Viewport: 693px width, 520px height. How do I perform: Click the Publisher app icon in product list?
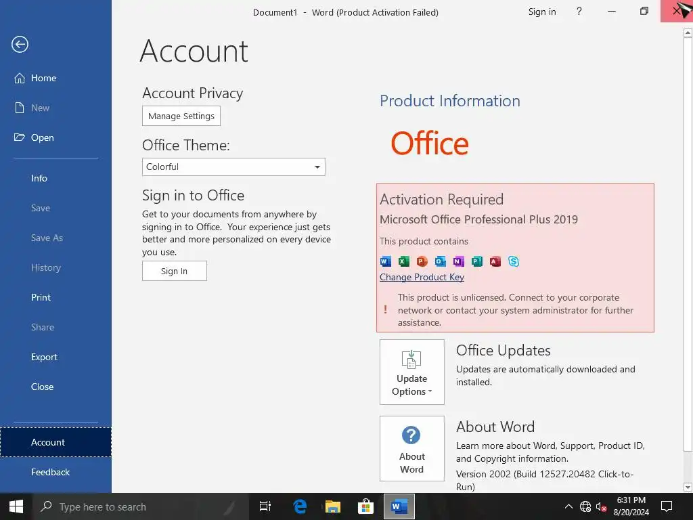pos(477,261)
